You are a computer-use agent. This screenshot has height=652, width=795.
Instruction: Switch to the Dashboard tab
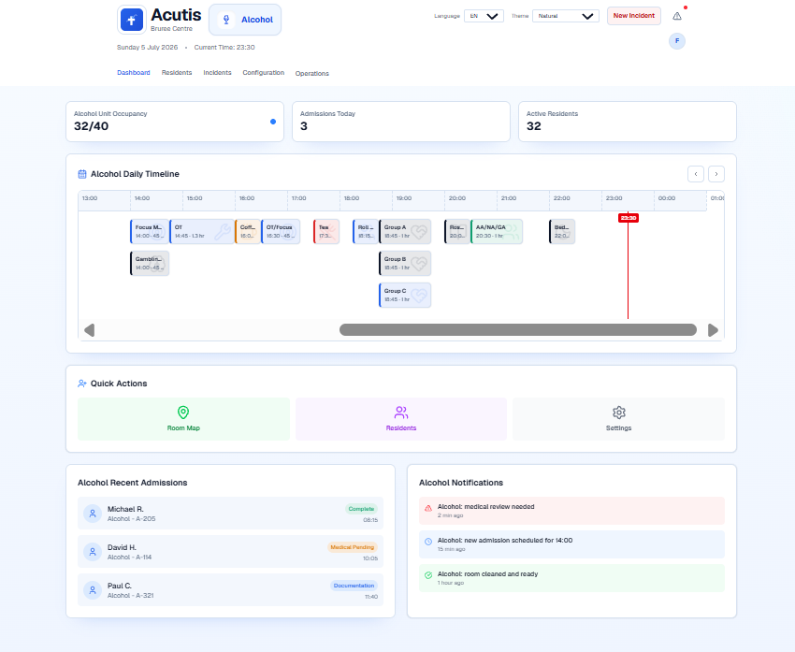pos(134,73)
